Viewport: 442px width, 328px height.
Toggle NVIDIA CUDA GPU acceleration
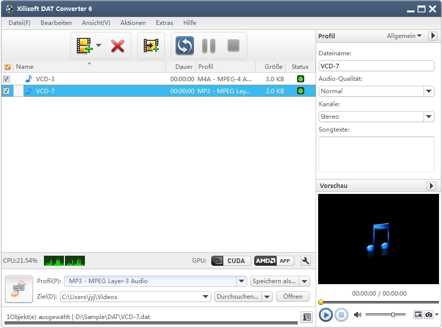pos(231,261)
